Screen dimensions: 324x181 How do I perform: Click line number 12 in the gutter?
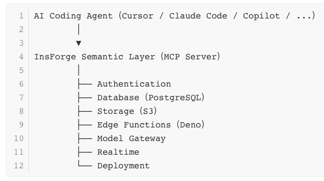tap(19, 165)
